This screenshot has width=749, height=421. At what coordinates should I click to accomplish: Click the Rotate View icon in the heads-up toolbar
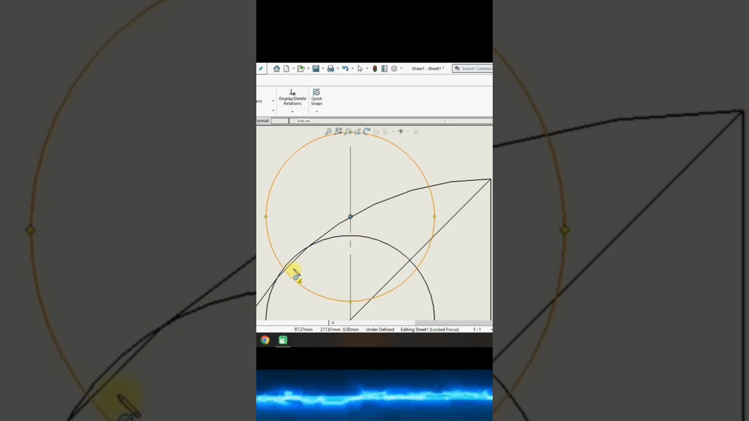click(366, 132)
